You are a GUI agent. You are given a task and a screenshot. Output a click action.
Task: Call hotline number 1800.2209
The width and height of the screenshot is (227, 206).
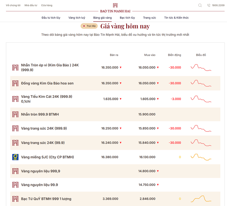point(218,5)
